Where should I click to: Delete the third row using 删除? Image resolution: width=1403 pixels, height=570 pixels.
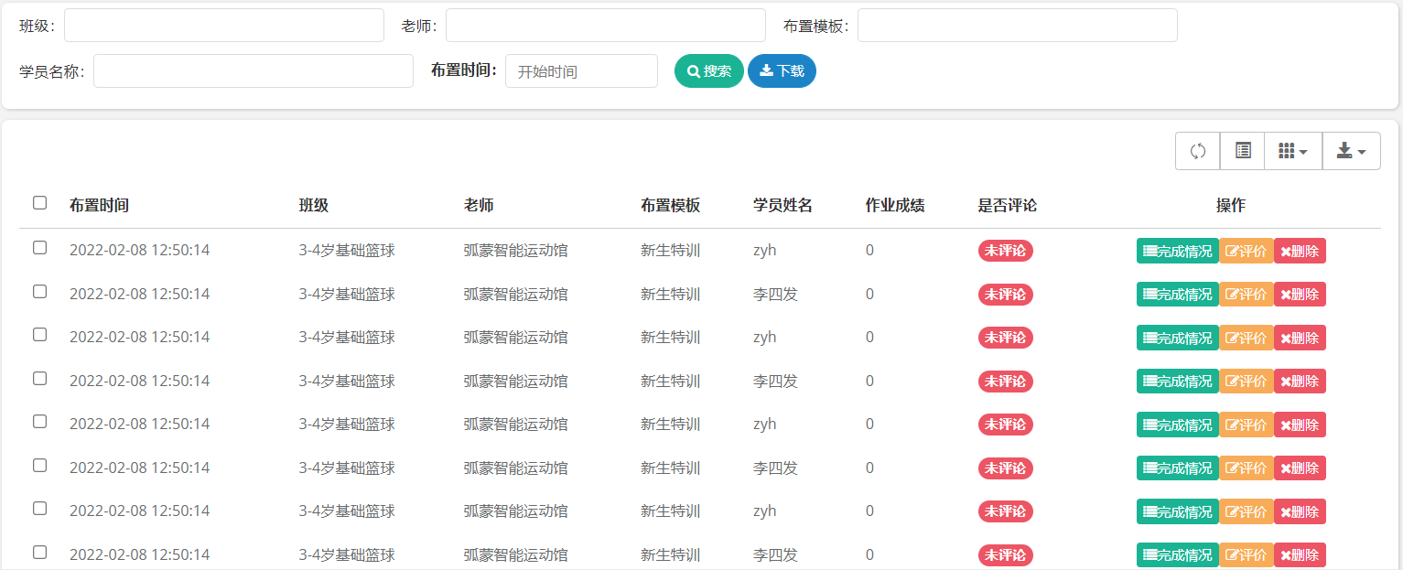pos(1300,338)
